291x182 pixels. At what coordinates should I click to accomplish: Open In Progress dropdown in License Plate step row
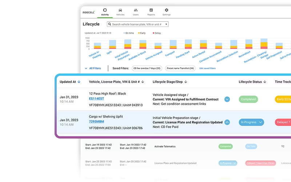point(228,163)
